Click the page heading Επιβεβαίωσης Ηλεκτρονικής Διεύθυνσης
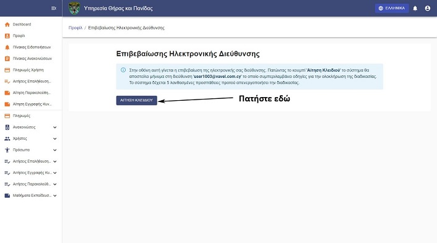437x243 pixels. point(188,54)
